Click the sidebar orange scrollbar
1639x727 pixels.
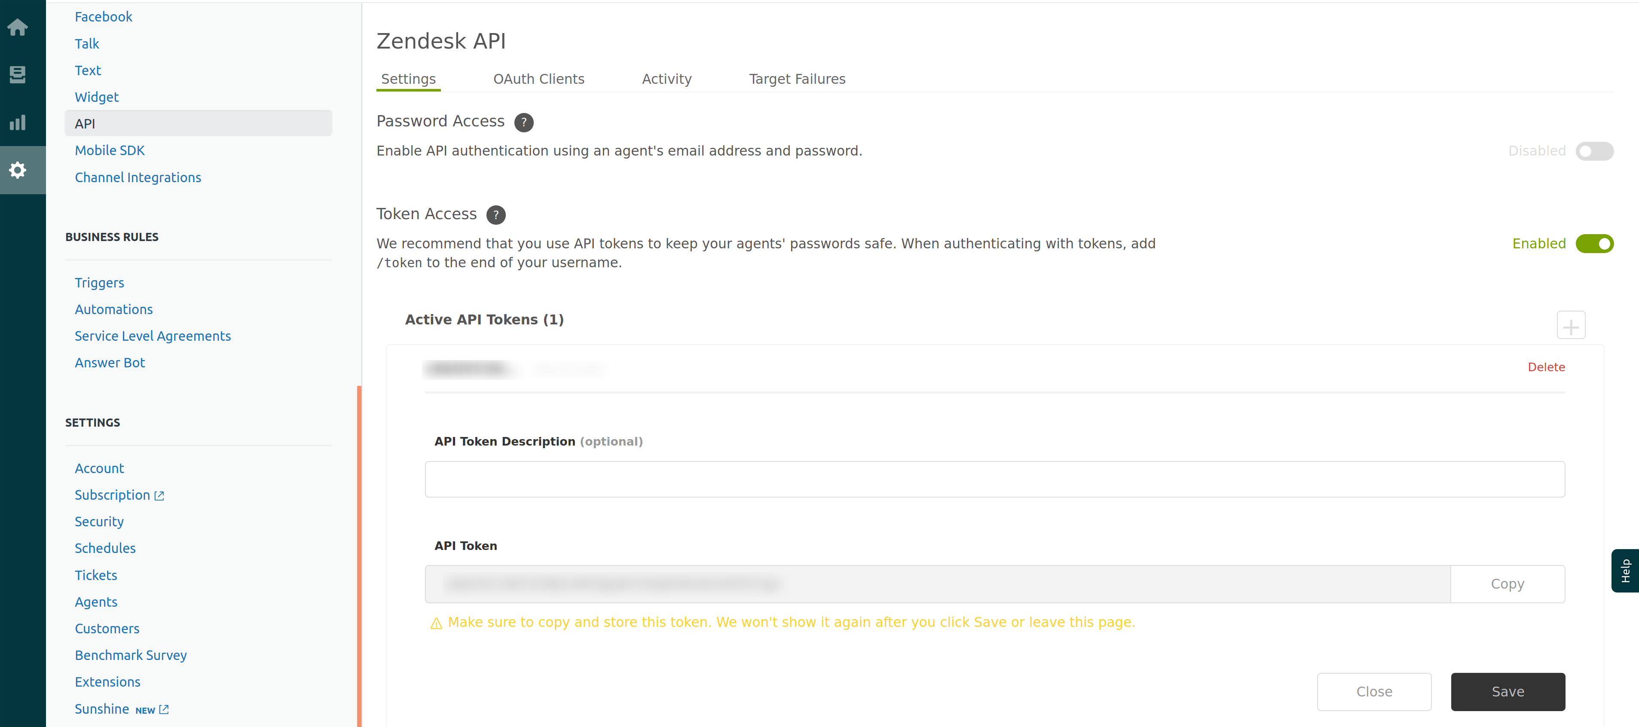(360, 556)
